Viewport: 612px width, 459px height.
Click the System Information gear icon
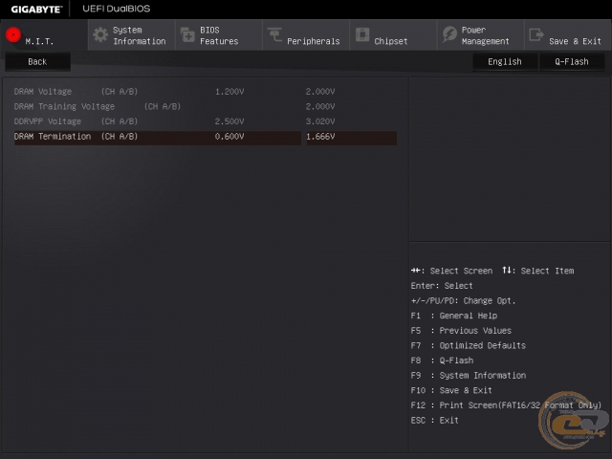point(100,35)
